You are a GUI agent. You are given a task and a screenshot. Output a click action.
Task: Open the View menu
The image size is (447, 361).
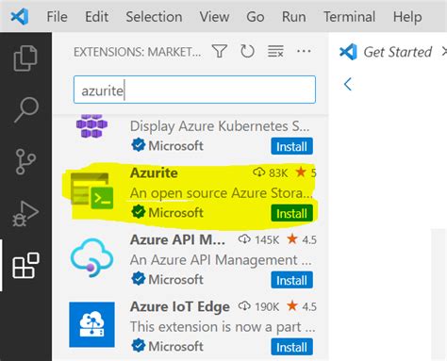pyautogui.click(x=214, y=16)
